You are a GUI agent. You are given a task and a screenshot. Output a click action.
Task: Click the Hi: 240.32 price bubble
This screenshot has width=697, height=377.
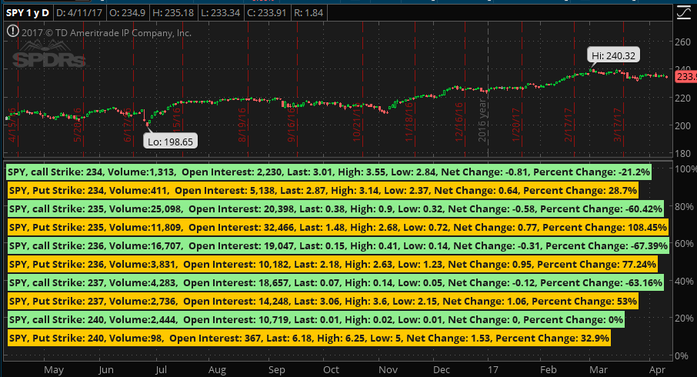click(613, 55)
